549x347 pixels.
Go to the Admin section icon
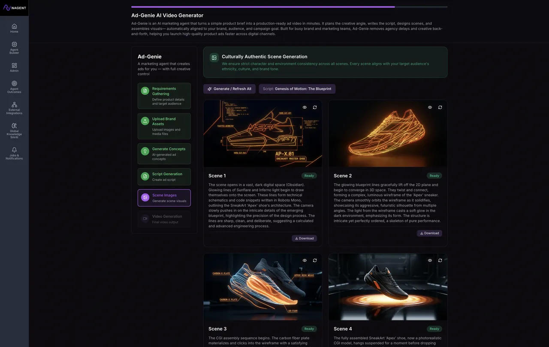click(14, 65)
